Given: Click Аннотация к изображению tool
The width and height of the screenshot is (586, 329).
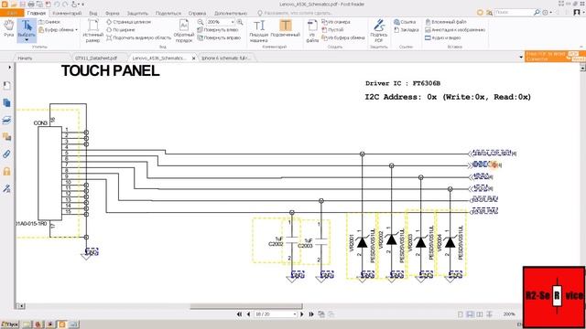Looking at the screenshot, I should (x=455, y=30).
